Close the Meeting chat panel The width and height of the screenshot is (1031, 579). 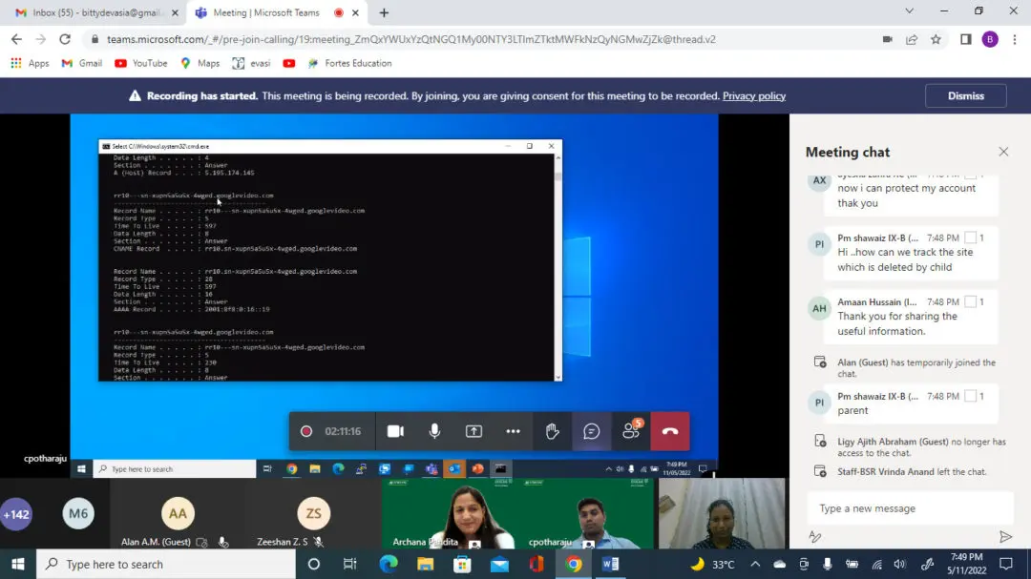pyautogui.click(x=1003, y=152)
